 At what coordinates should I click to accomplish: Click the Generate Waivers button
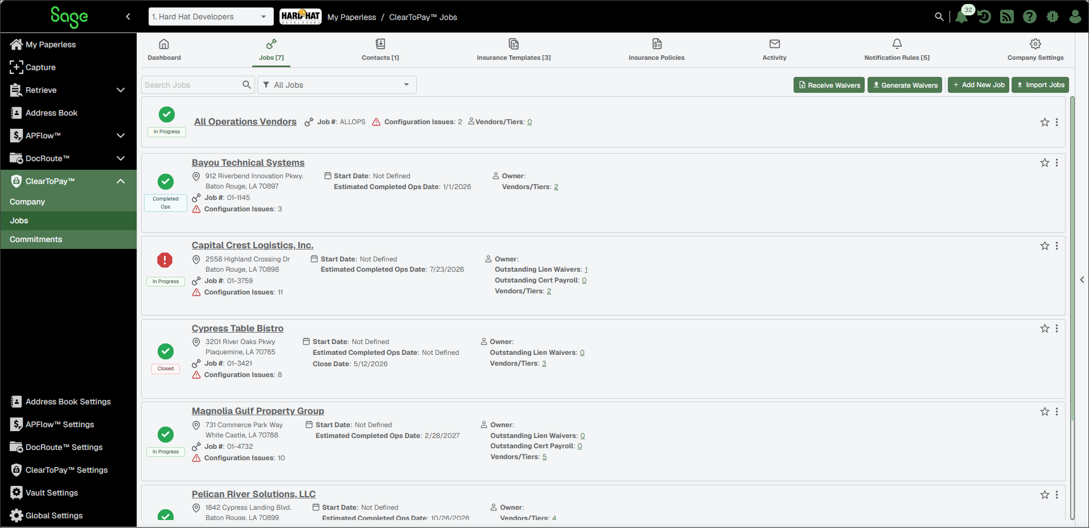point(905,85)
